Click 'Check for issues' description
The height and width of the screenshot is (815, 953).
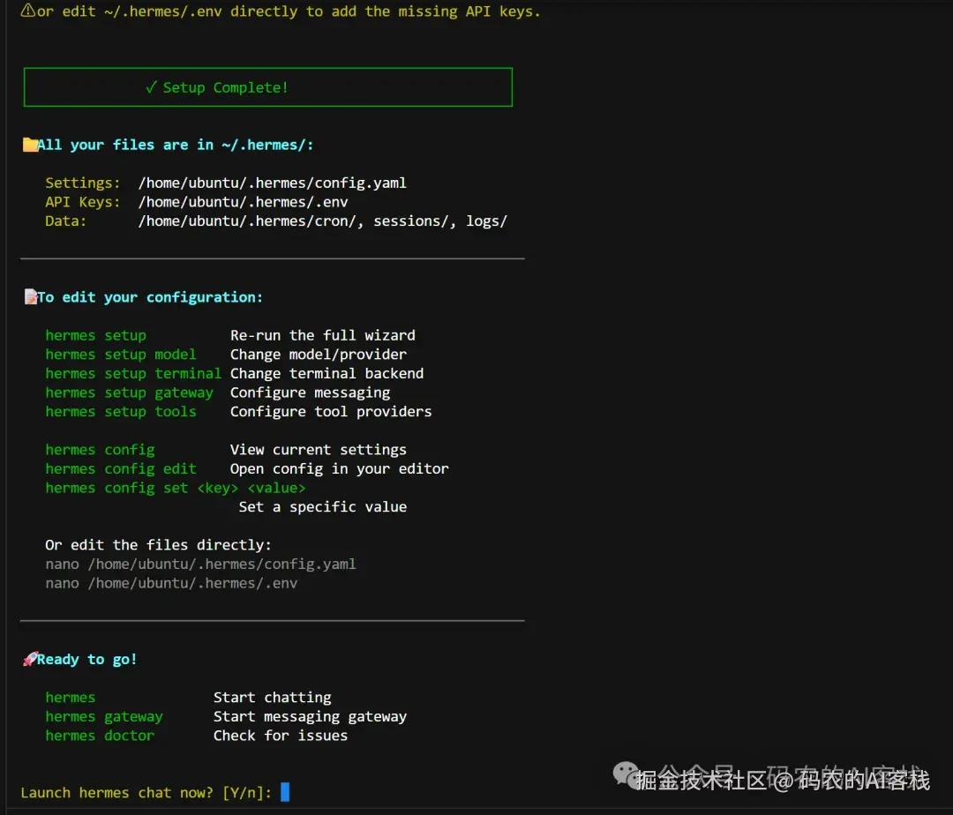coord(281,736)
